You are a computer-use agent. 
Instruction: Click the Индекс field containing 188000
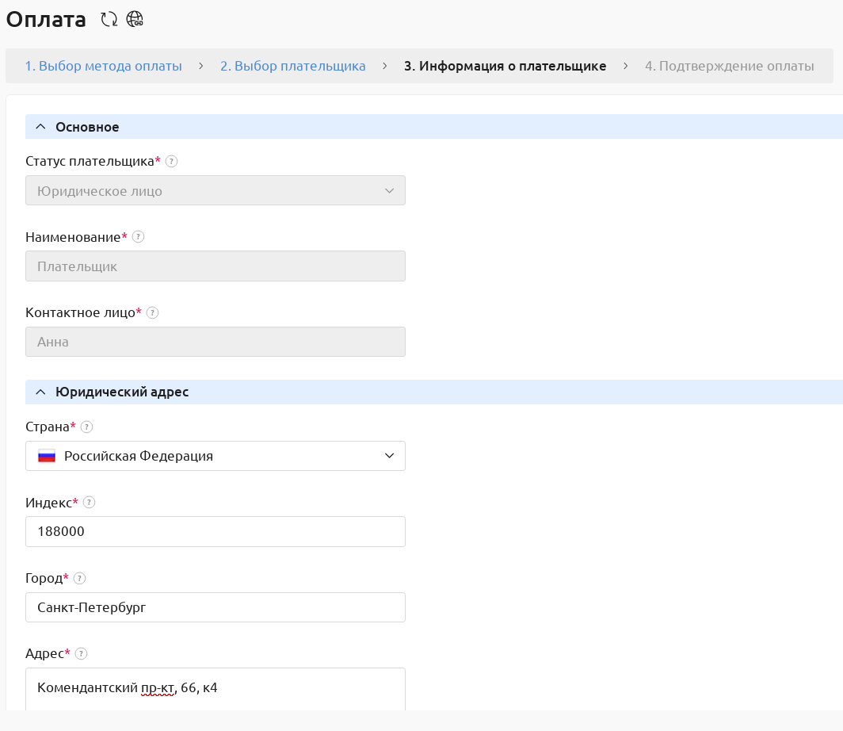click(x=215, y=532)
